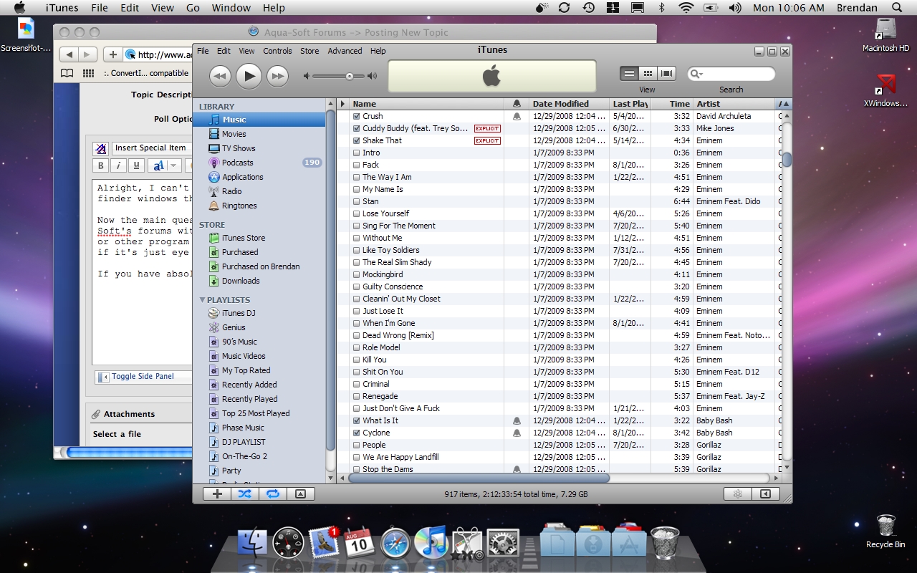Open System Preferences from the Dock

pyautogui.click(x=503, y=544)
